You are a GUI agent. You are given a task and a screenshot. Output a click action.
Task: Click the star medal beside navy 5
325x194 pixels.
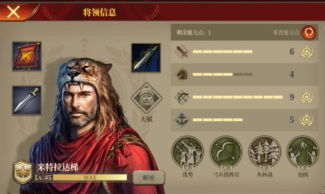307,120
